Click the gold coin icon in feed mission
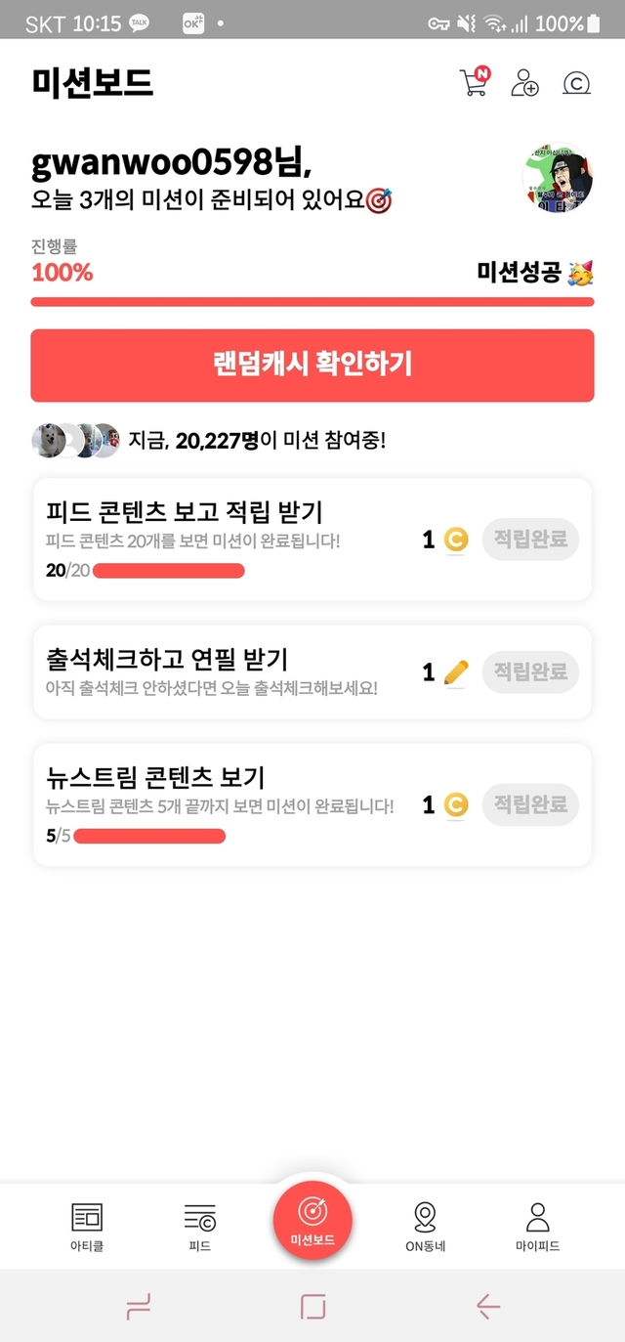Screen dimensions: 625x1342 click(456, 540)
